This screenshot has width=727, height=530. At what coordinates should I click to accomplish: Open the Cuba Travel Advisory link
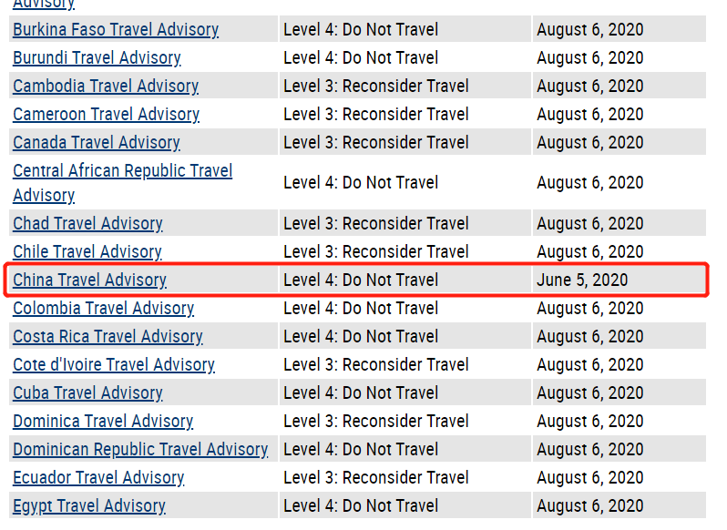coord(87,392)
